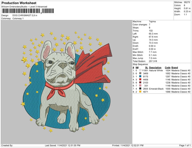Viewport: 192px width, 148px height.
Task: Click the Trims value 102
Action: (x=151, y=31)
